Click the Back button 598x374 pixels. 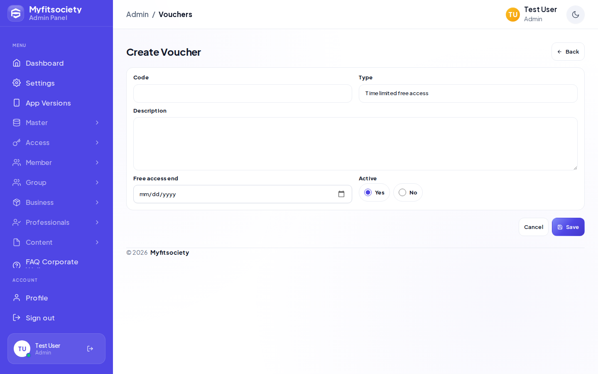(568, 52)
